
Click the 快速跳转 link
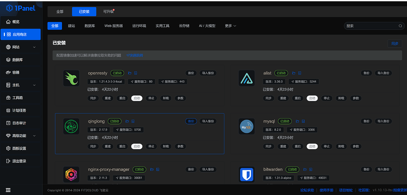click(135, 55)
